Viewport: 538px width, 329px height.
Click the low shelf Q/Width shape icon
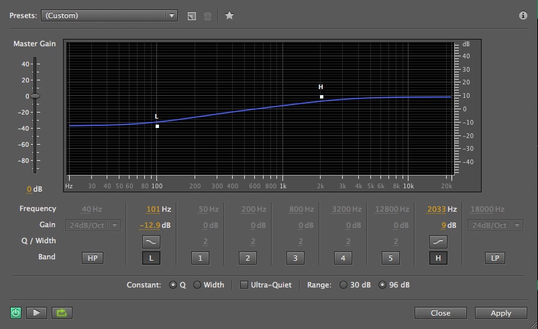tap(151, 241)
